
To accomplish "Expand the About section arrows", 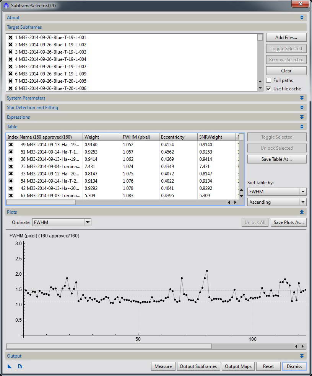I will point(302,18).
